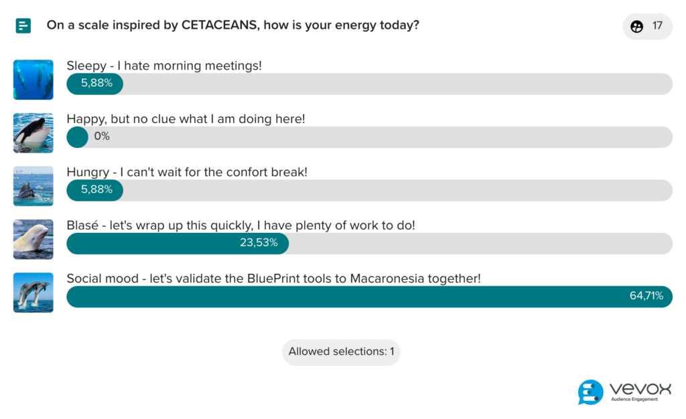The width and height of the screenshot is (686, 419).
Task: Choose the "Blasé - let's wrap up" option
Action: coord(241,226)
